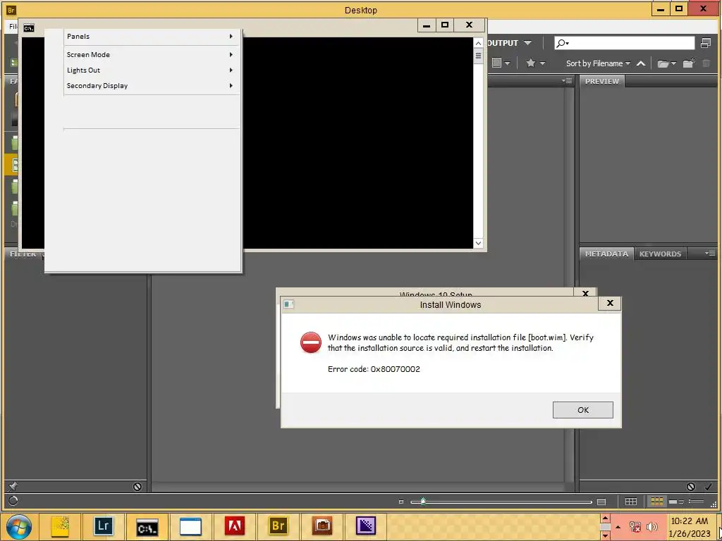Click the red error stop icon

coord(311,342)
